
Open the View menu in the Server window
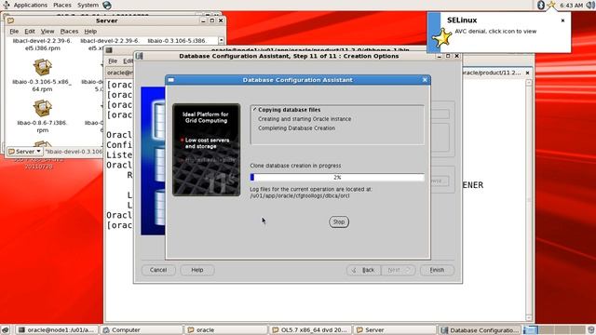pos(47,31)
